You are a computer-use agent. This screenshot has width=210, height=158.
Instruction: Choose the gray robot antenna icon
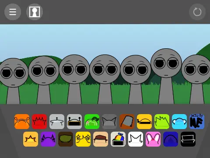tap(74, 122)
